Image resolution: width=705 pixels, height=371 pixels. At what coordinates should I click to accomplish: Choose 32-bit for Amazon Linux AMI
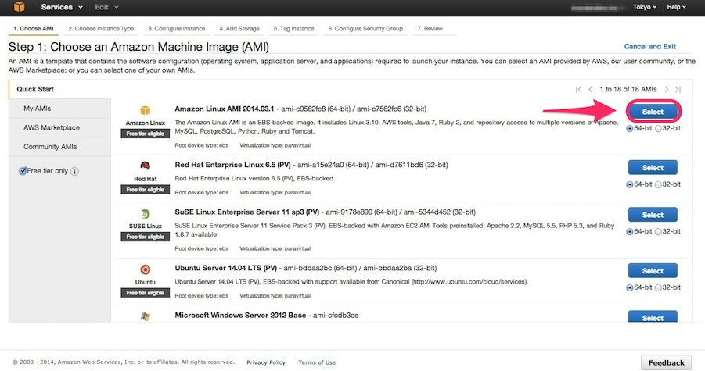click(657, 128)
